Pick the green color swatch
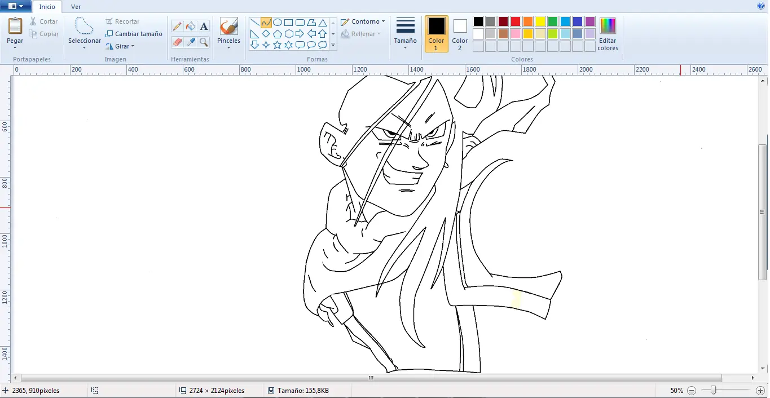Screen dimensions: 770x398 click(553, 21)
